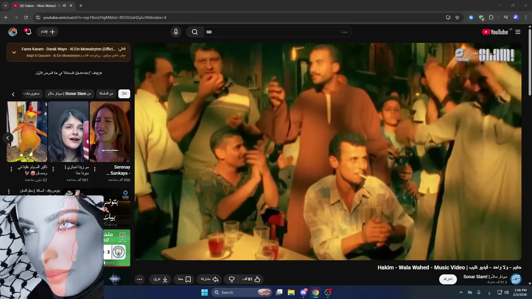
Task: Open the account avatar menu
Action: tap(13, 32)
